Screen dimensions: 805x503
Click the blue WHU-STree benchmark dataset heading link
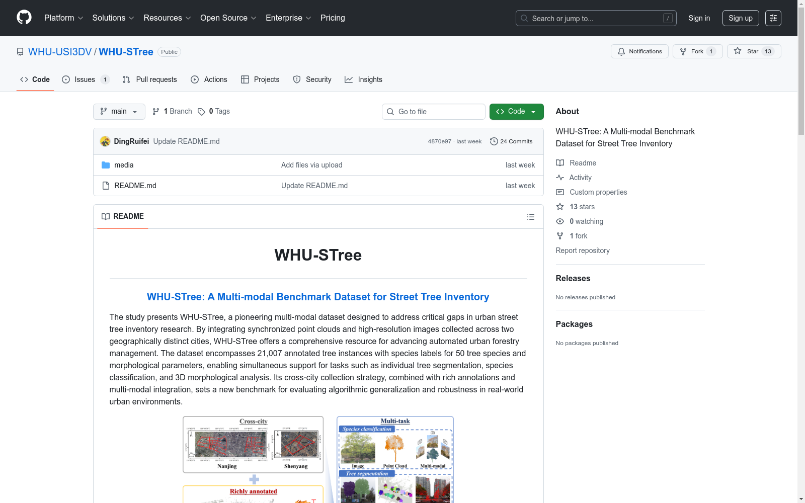[318, 297]
